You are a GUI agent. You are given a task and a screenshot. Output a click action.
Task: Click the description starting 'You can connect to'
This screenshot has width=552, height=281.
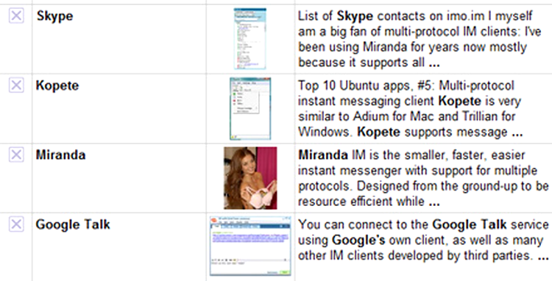tap(423, 241)
